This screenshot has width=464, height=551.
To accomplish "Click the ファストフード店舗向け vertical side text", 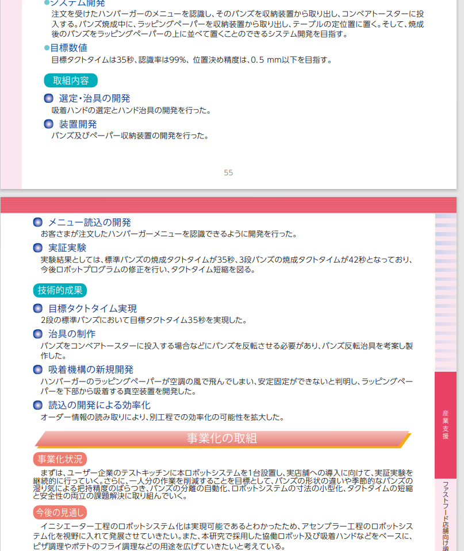I will point(446,516).
